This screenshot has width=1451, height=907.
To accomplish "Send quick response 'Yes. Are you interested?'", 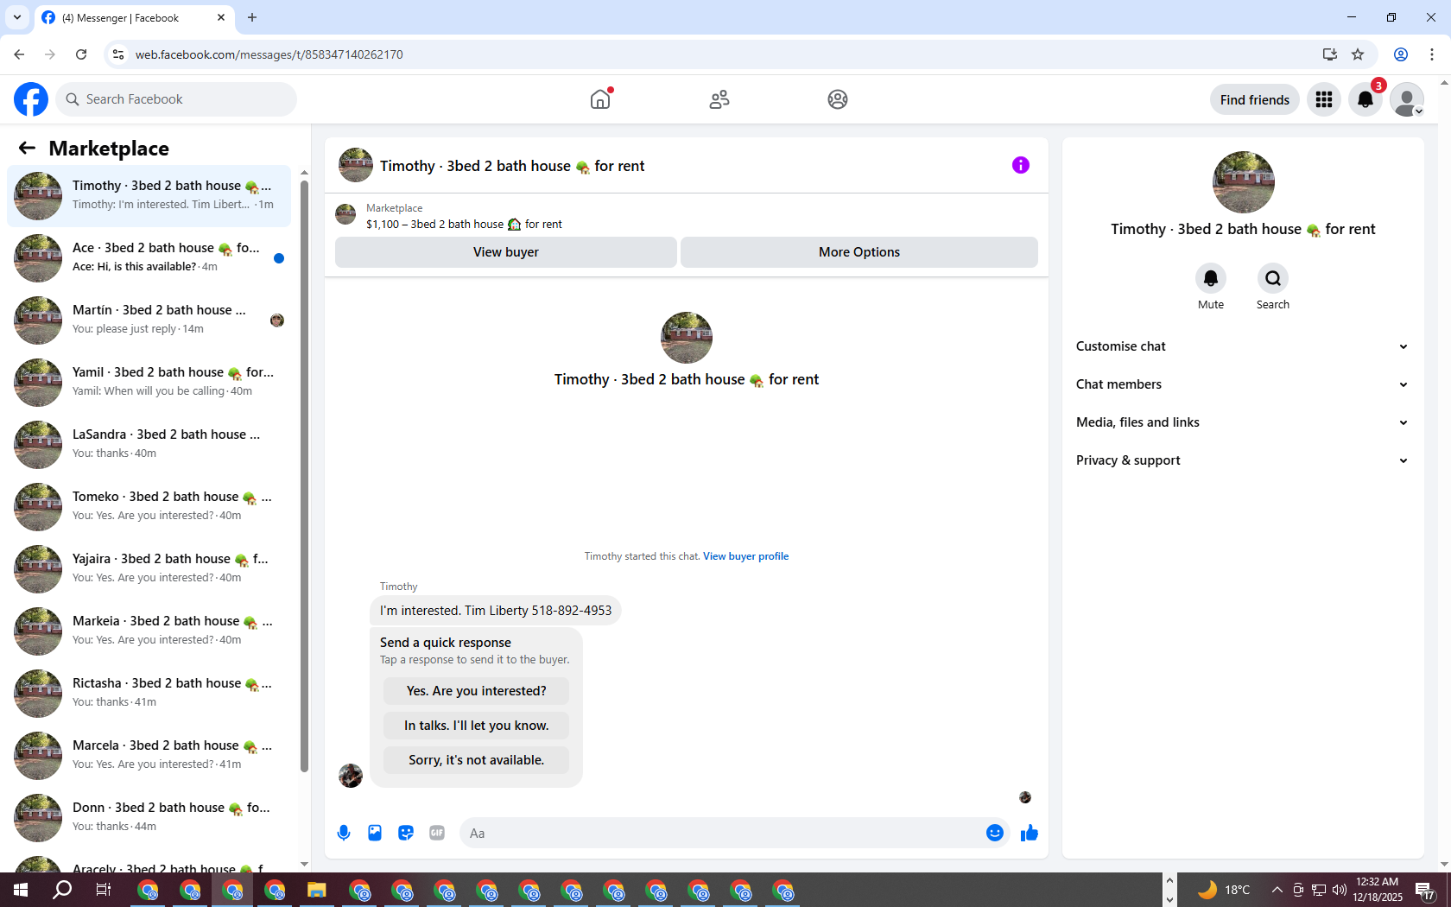I will [477, 691].
